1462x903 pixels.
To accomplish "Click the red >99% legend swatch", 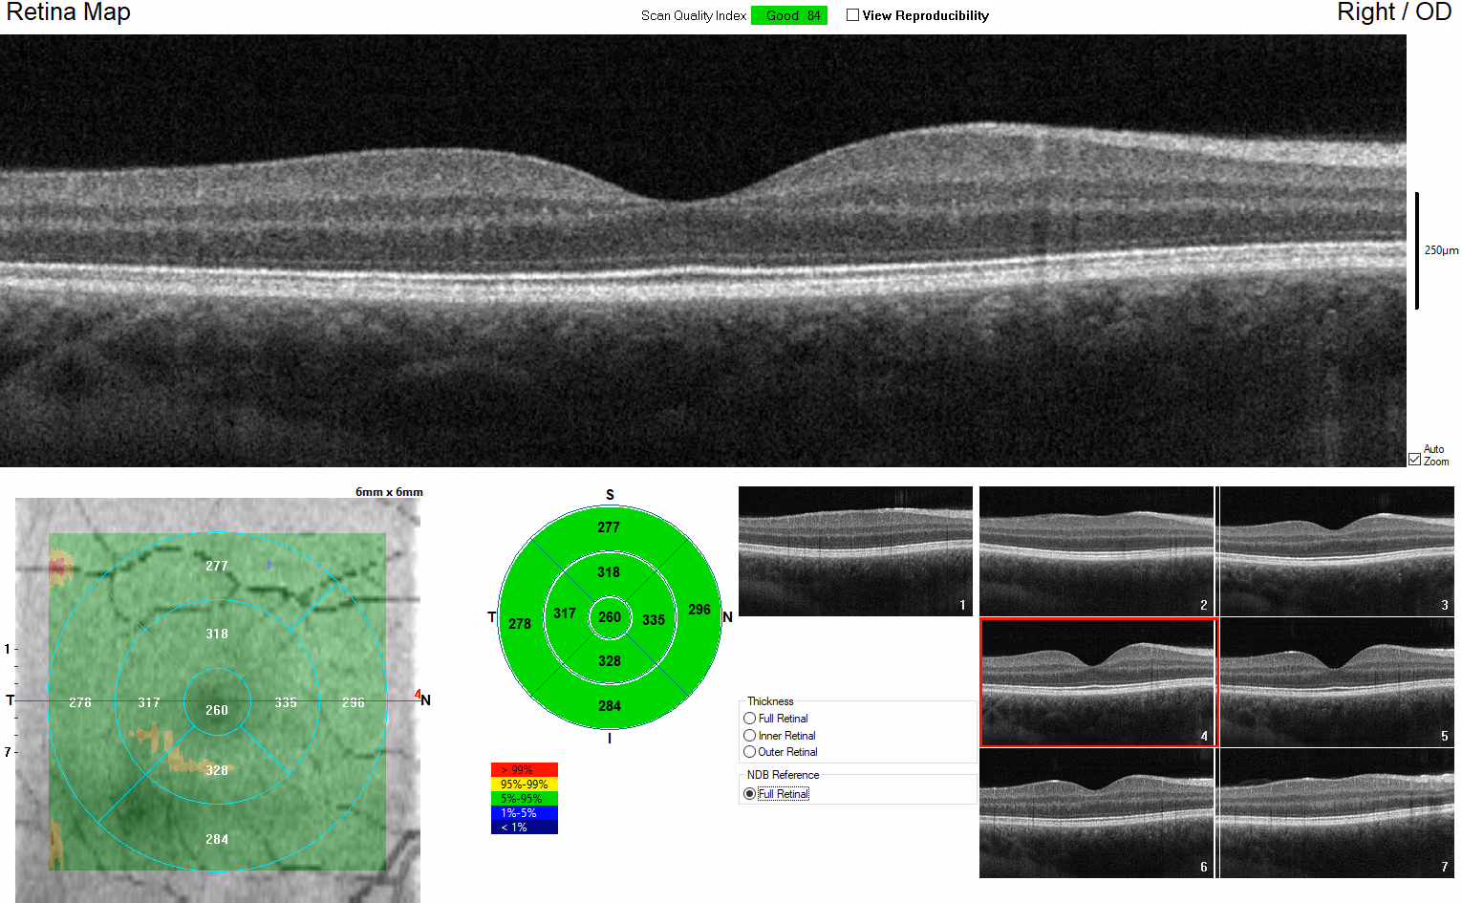I will 524,769.
